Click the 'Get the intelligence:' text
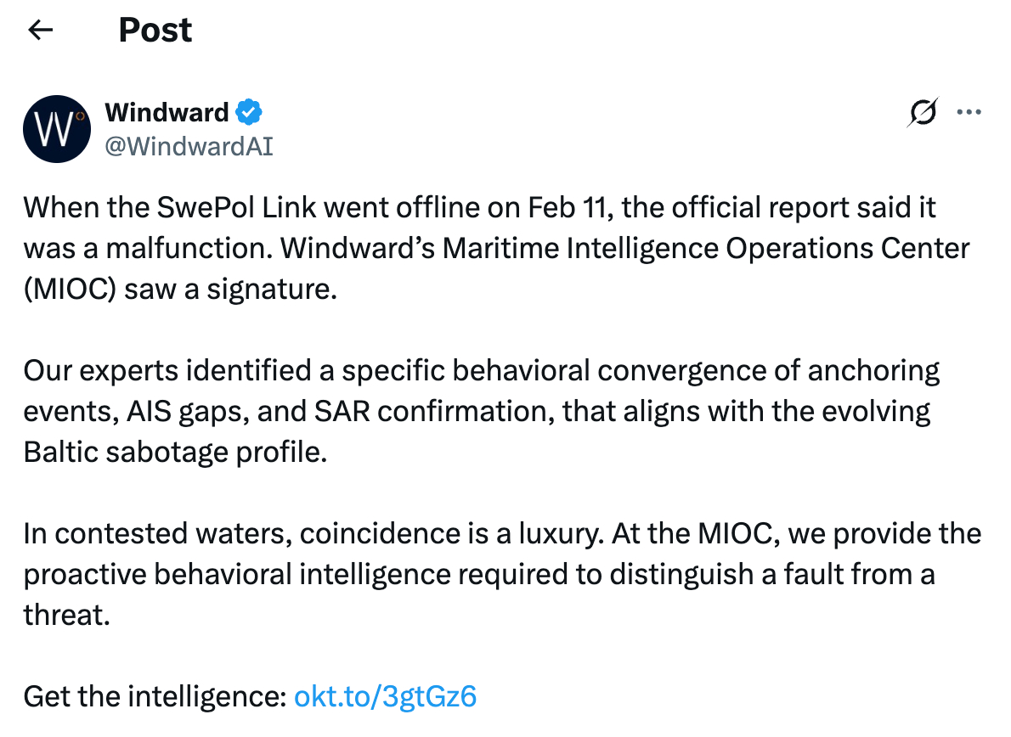The image size is (1011, 737). pos(154,696)
